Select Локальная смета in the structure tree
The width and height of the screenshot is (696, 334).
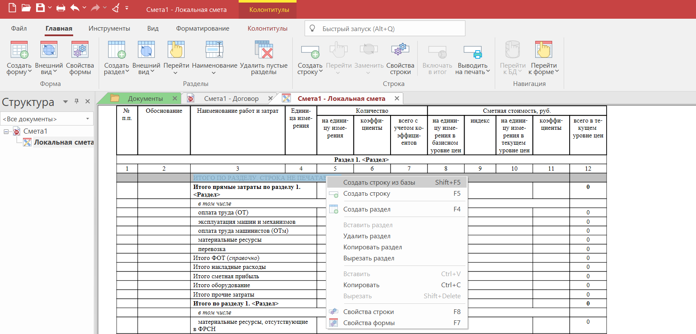click(x=64, y=143)
